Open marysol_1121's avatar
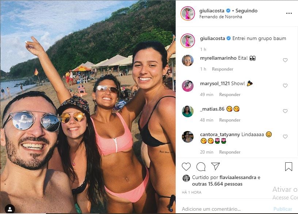Screen dimensions: 298x214 pyautogui.click(x=188, y=86)
